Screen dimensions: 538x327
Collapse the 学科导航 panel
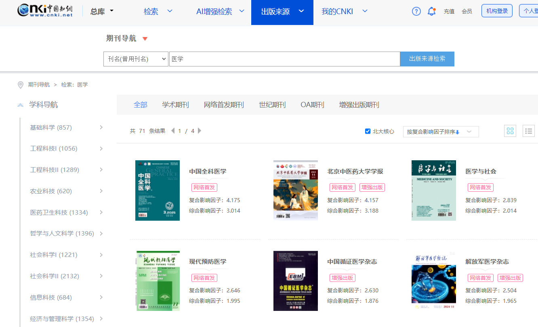20,104
